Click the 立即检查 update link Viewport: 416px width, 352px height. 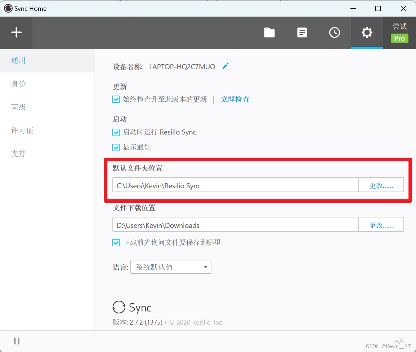pyautogui.click(x=235, y=99)
